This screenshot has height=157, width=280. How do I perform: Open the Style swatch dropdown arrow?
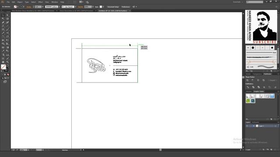[x=103, y=7]
